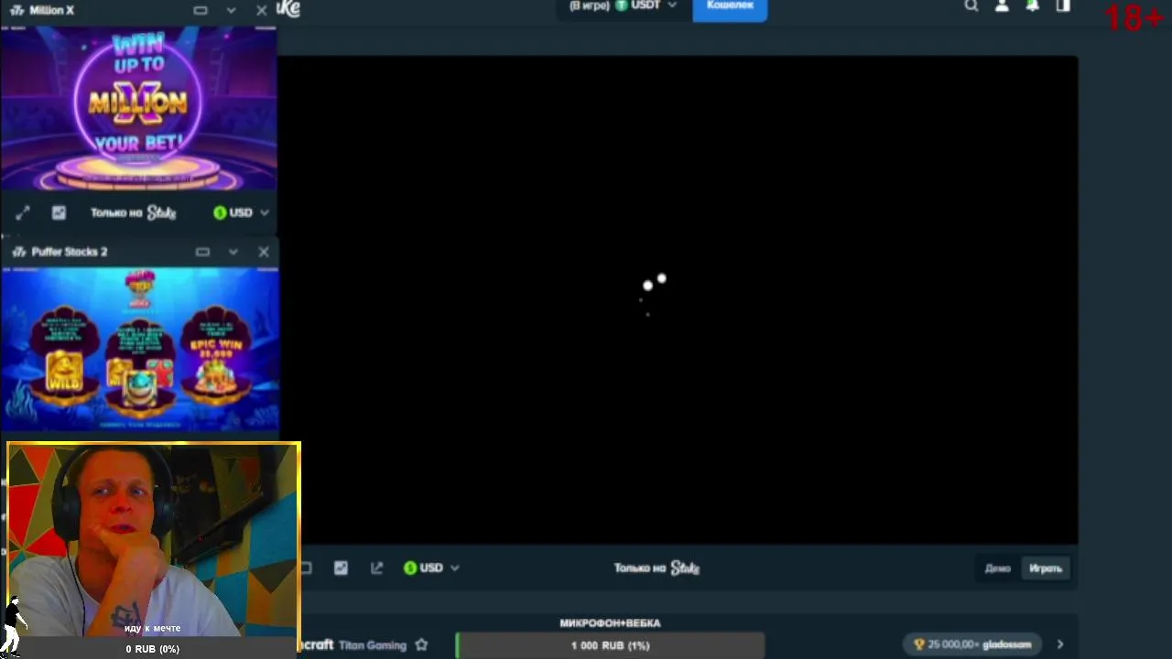Click the streamer webcam overlay
1172x659 pixels.
[154, 538]
